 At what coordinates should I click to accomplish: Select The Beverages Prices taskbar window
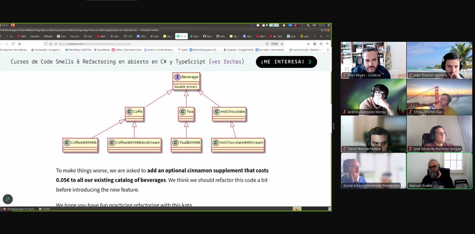(x=19, y=209)
